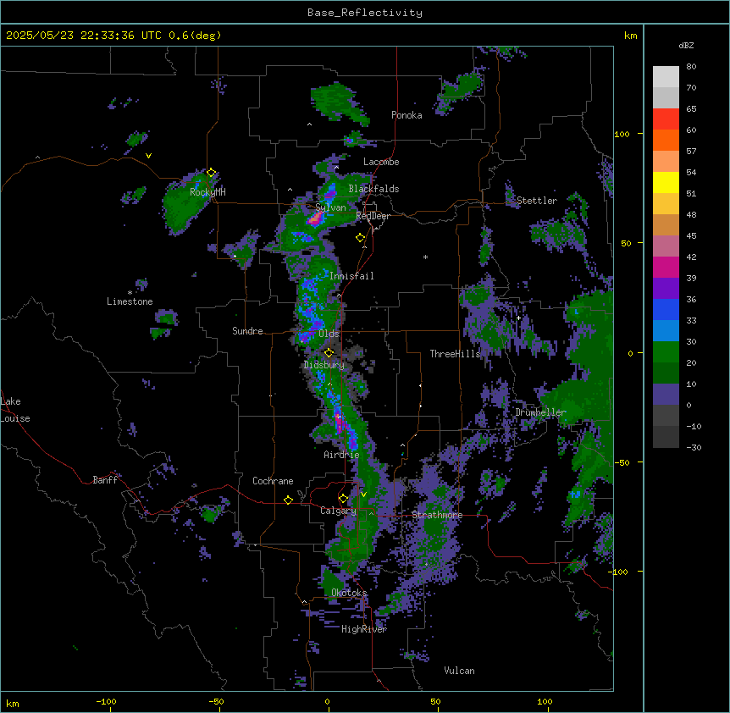Click the km unit label at the top right

[630, 36]
